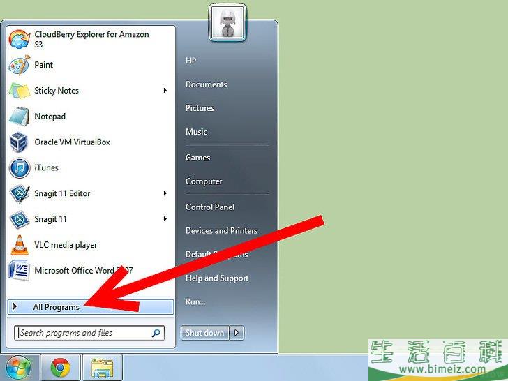The width and height of the screenshot is (508, 381).
Task: Open Documents library
Action: click(x=206, y=84)
